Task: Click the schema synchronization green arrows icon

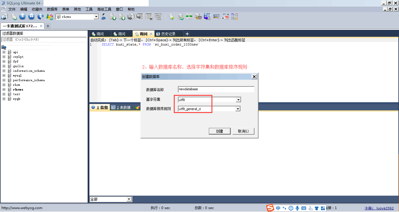Action: click(x=189, y=17)
